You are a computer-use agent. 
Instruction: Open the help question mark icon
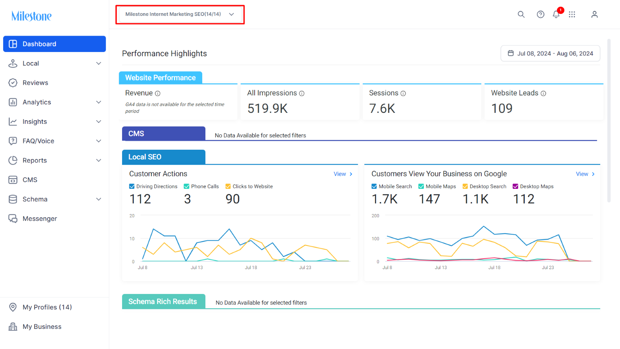click(541, 14)
